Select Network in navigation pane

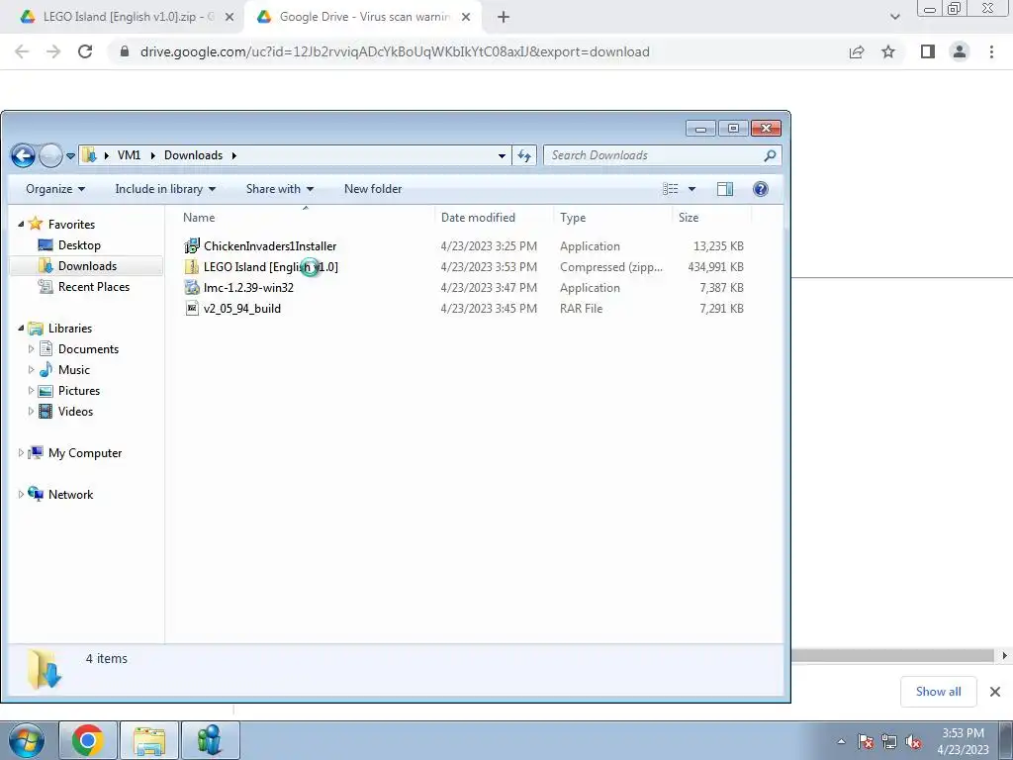(70, 495)
